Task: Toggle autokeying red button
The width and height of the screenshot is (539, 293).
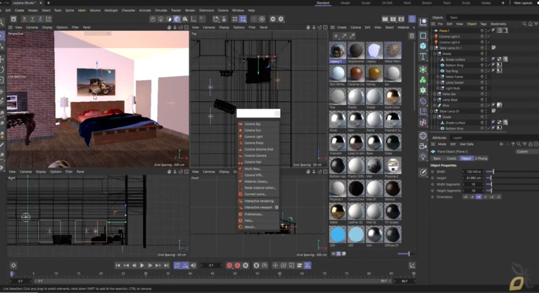Action: [237, 266]
